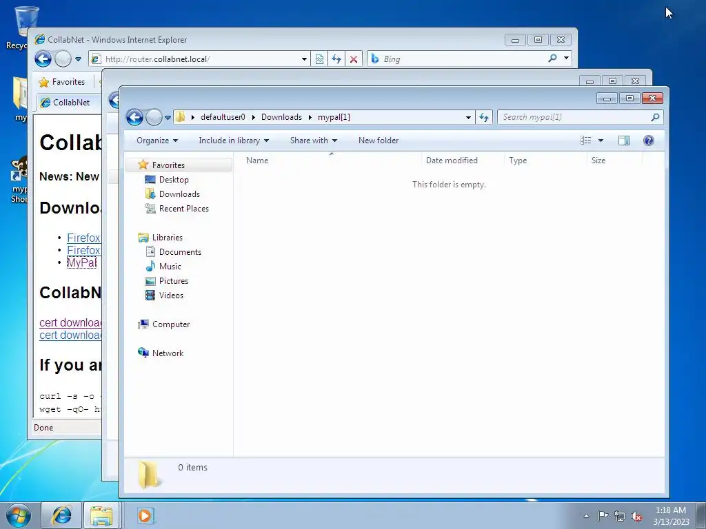Open the Organize menu

coord(157,141)
